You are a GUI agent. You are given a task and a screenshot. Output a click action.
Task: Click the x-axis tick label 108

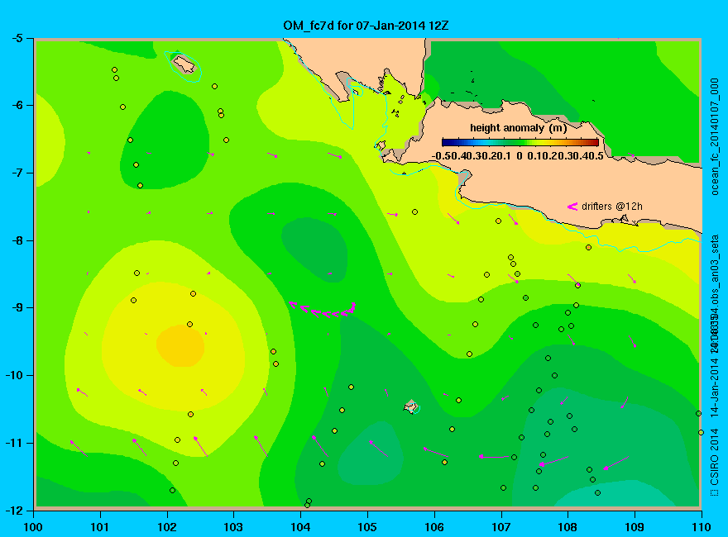(568, 527)
